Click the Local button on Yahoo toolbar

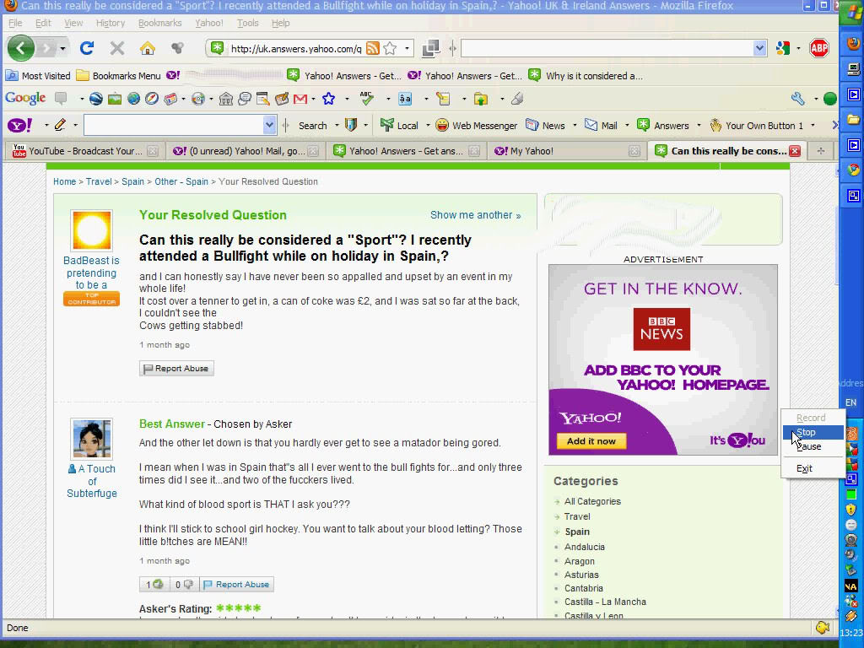click(399, 126)
